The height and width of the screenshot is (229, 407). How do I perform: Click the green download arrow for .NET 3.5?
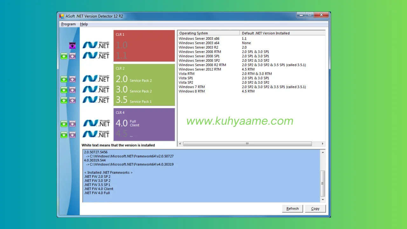(64, 100)
